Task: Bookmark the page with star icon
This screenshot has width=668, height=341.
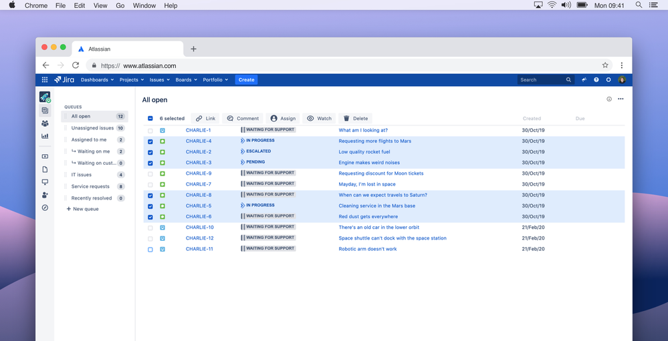Action: click(605, 65)
